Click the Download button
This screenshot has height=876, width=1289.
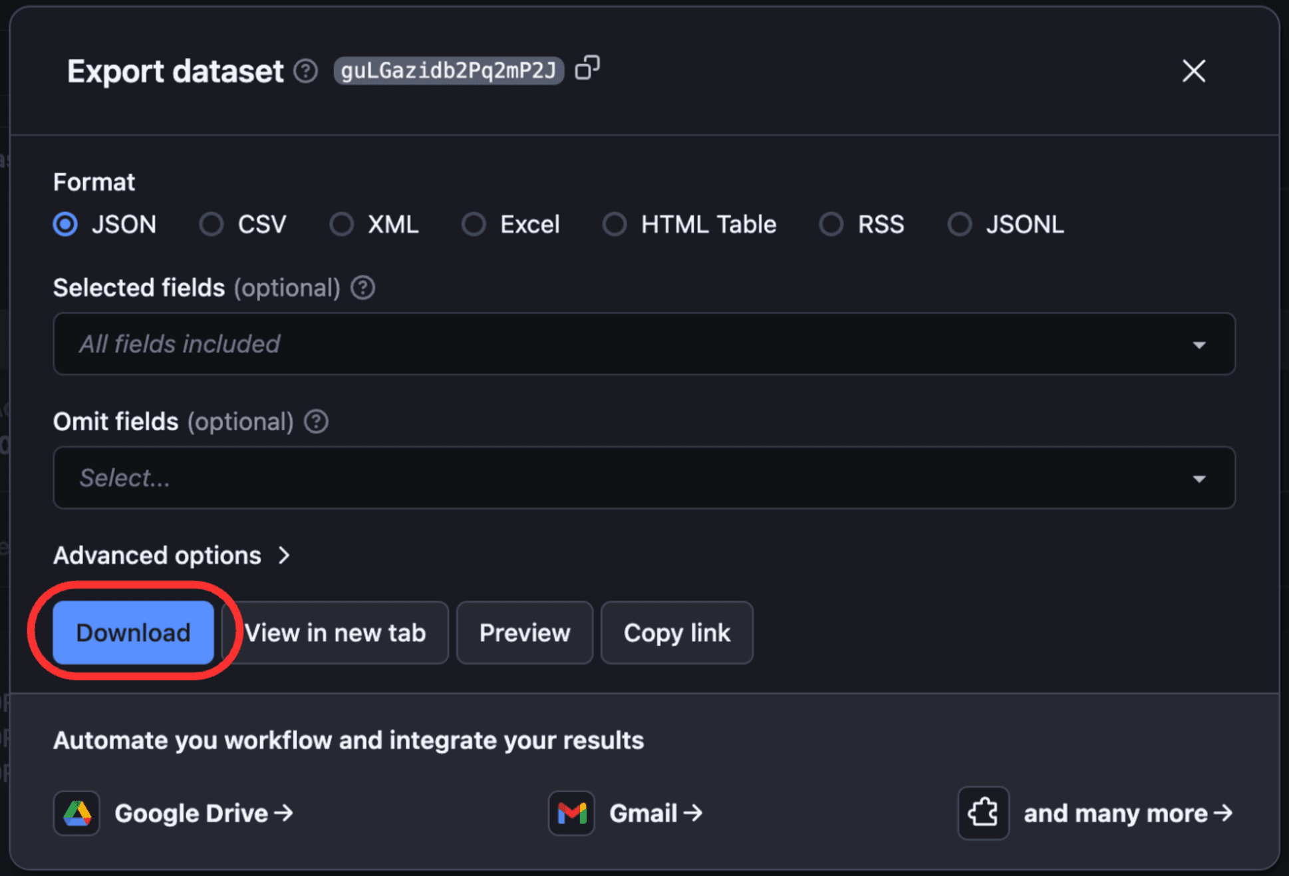[x=133, y=633]
